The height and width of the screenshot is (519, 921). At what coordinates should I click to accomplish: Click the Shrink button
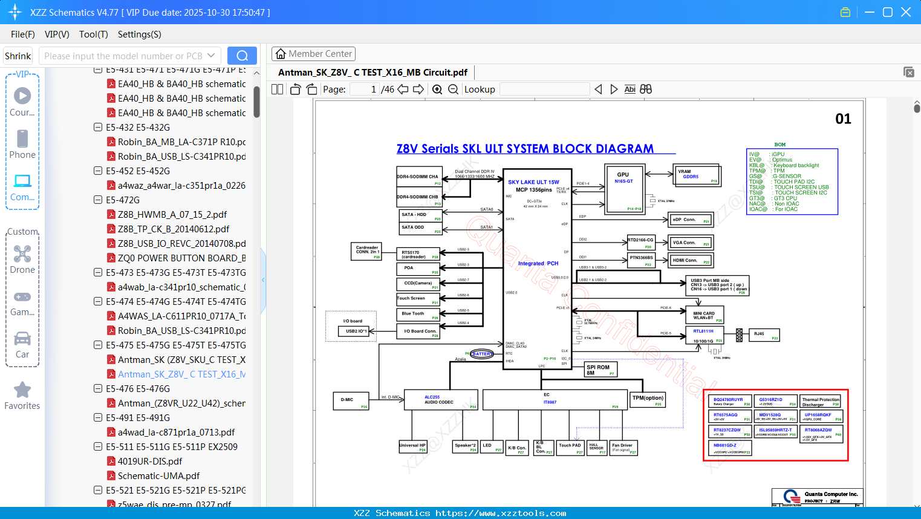click(x=18, y=56)
